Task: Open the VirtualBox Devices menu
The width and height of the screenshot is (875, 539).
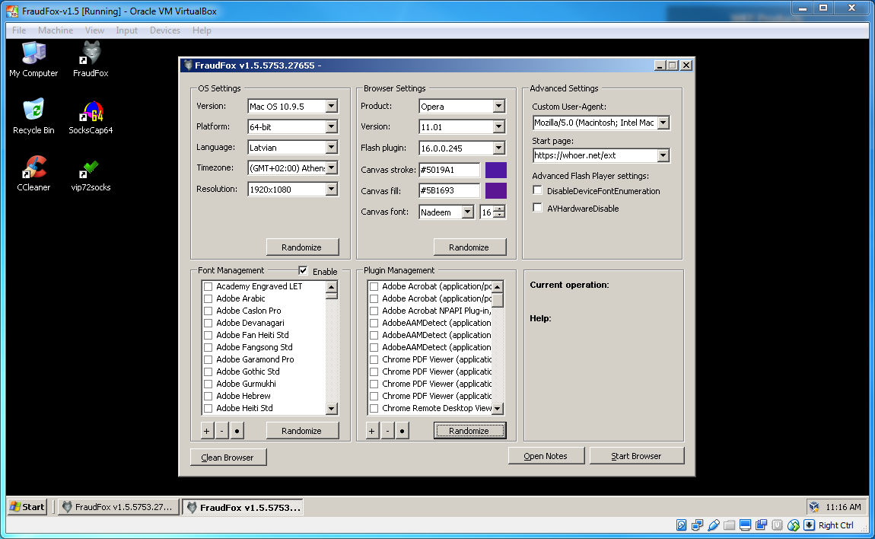Action: (164, 30)
